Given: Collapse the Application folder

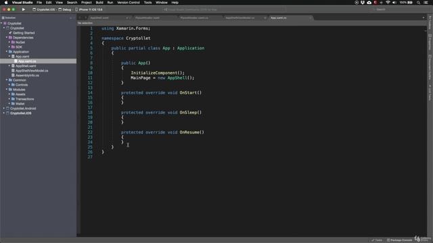Looking at the screenshot, I should coord(7,51).
